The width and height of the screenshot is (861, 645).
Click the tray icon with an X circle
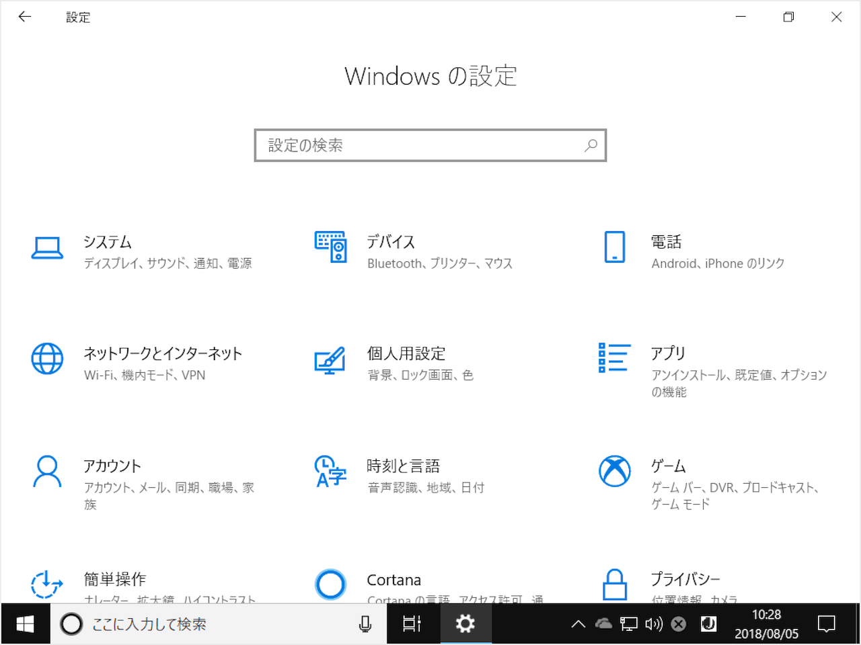[679, 624]
